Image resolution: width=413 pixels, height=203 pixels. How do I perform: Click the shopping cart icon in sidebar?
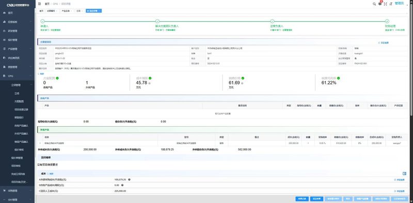pyautogui.click(x=4, y=191)
